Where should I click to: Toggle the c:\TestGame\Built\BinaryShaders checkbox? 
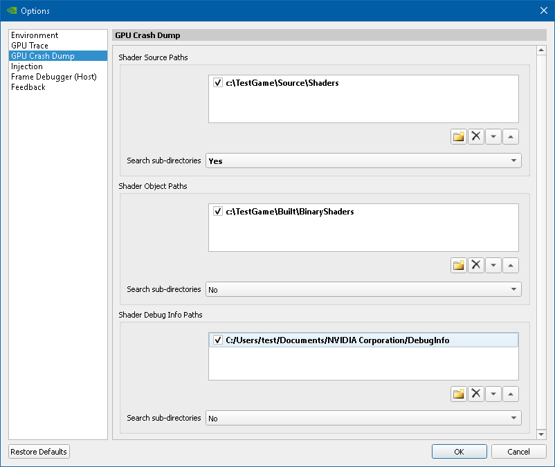pos(218,212)
